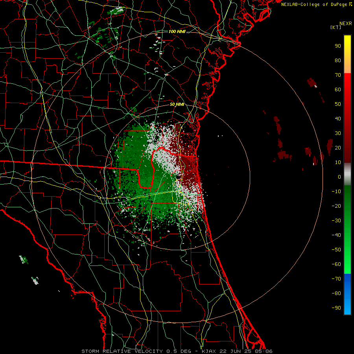Click the -50 value on the velocity scale
This screenshot has height=354, width=354.
pos(336,250)
